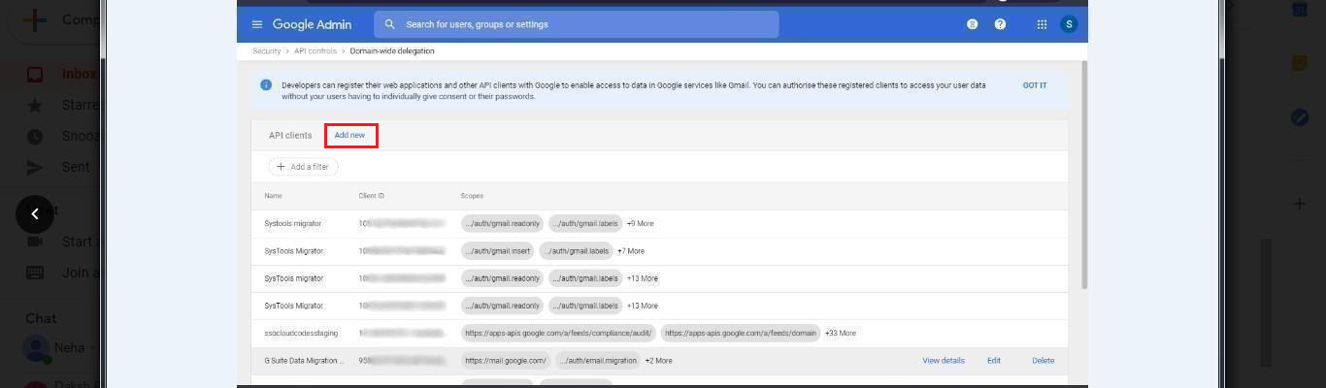This screenshot has width=1326, height=388.
Task: Expand +13 More scopes in third row
Action: tap(642, 278)
